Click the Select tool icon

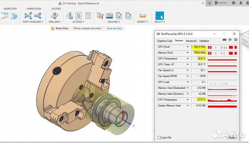click(x=159, y=16)
